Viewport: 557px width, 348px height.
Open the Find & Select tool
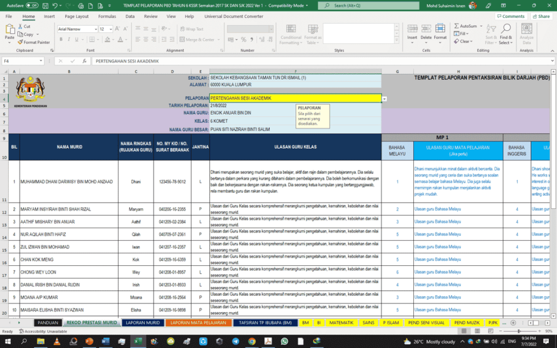click(x=505, y=34)
